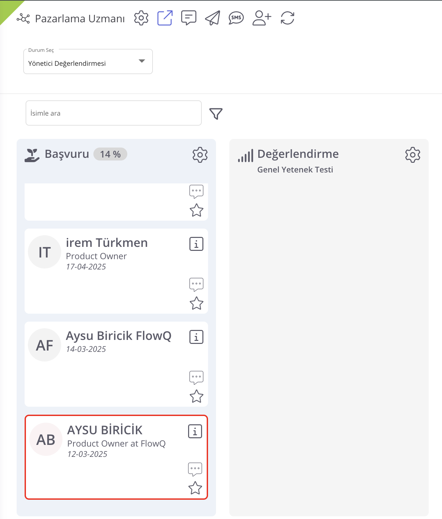Viewport: 442px width, 519px height.
Task: Open info details for AYSU BİRİCİK
Action: pyautogui.click(x=195, y=432)
